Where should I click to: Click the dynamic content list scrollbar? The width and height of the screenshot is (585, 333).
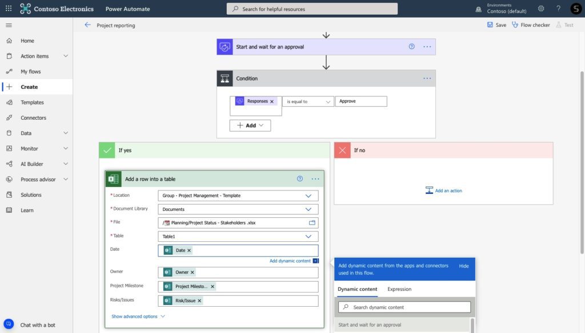(x=472, y=325)
